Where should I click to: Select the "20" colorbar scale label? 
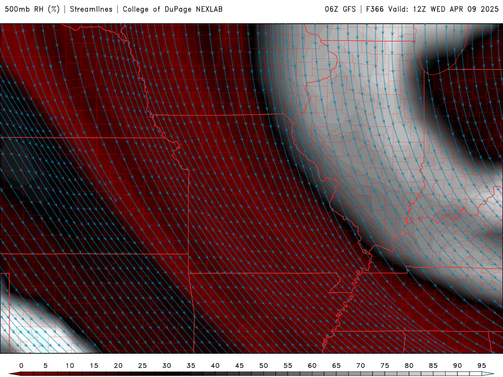(118, 366)
